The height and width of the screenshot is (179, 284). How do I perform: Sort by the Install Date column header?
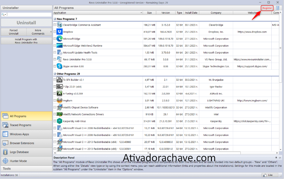coord(191,13)
